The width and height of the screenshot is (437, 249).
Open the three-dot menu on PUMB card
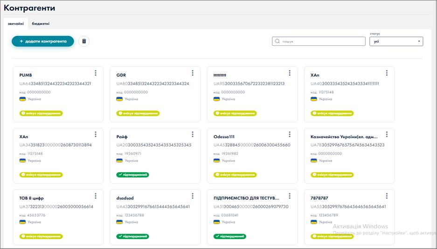click(x=96, y=73)
